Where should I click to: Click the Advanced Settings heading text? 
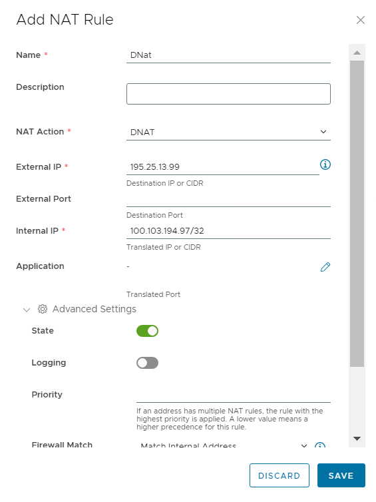pos(94,309)
